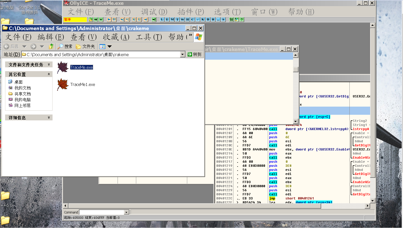403x228 pixels.
Task: Close the debugged program (X toolbar icon)
Action: tap(101, 19)
